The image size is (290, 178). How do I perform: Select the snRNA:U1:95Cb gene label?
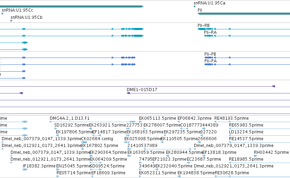[27, 17]
